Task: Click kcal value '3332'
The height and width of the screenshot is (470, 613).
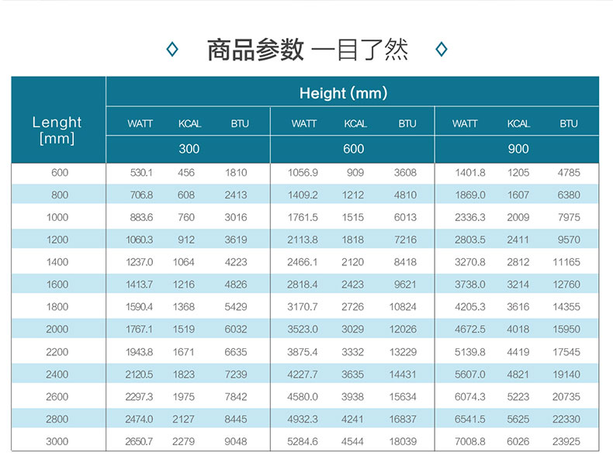Action: point(352,352)
